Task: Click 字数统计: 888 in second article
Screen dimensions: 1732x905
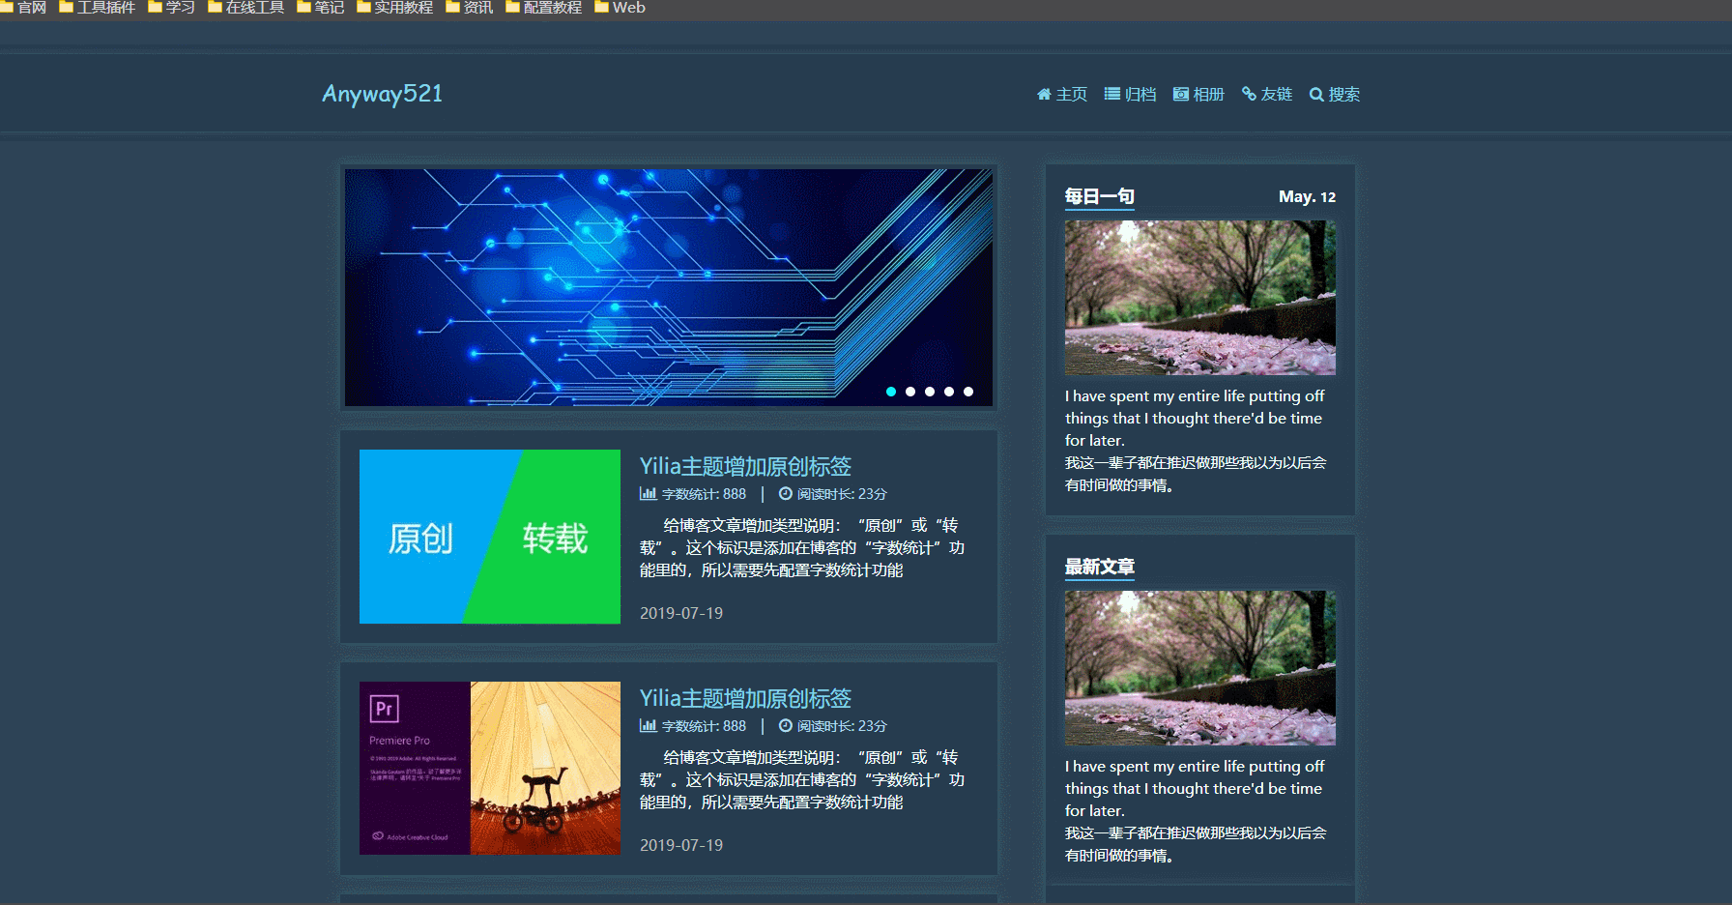Action: (704, 726)
